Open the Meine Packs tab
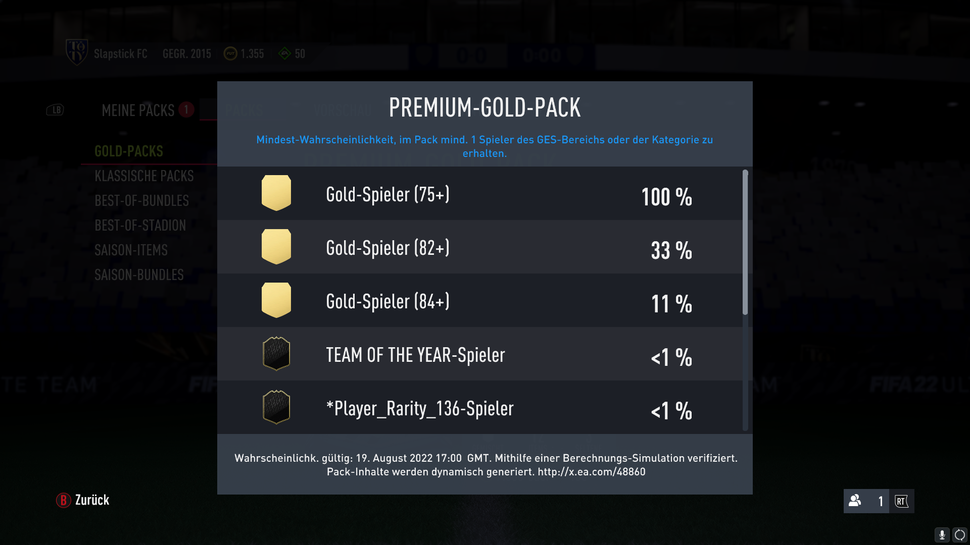 (138, 110)
